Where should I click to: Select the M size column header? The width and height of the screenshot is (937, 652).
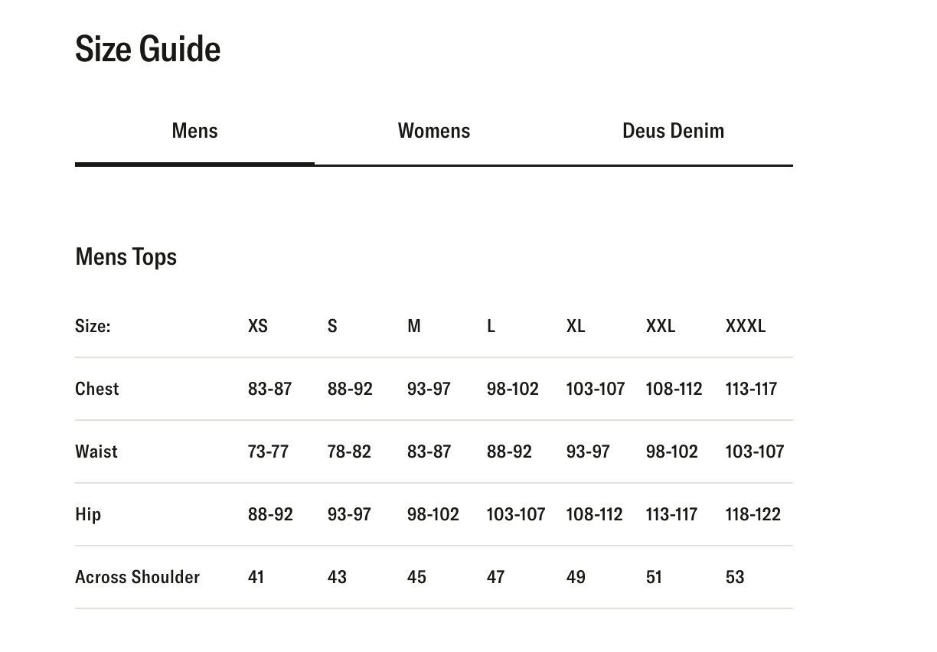(x=414, y=326)
